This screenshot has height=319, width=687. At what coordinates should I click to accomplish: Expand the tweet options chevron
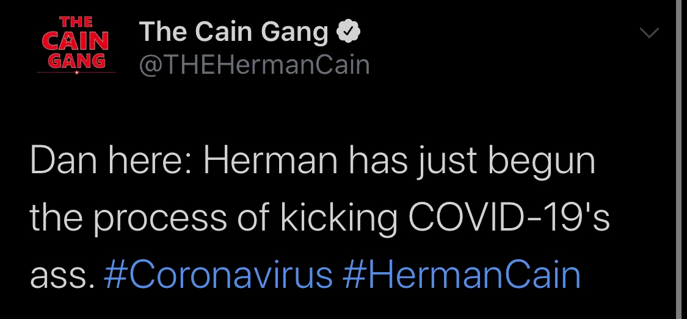pos(649,32)
